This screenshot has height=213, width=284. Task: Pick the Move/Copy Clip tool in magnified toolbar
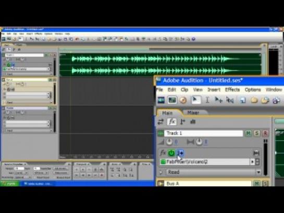[x=218, y=100]
